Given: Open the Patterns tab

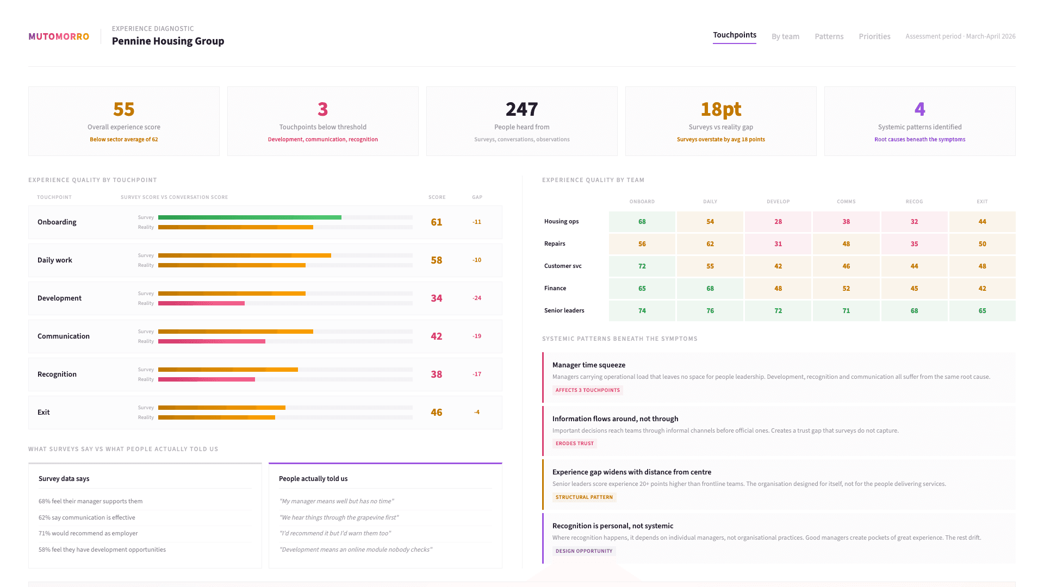Looking at the screenshot, I should pyautogui.click(x=829, y=36).
